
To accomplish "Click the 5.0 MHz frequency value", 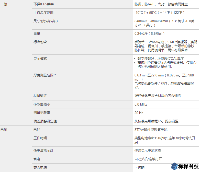I will (141, 104).
